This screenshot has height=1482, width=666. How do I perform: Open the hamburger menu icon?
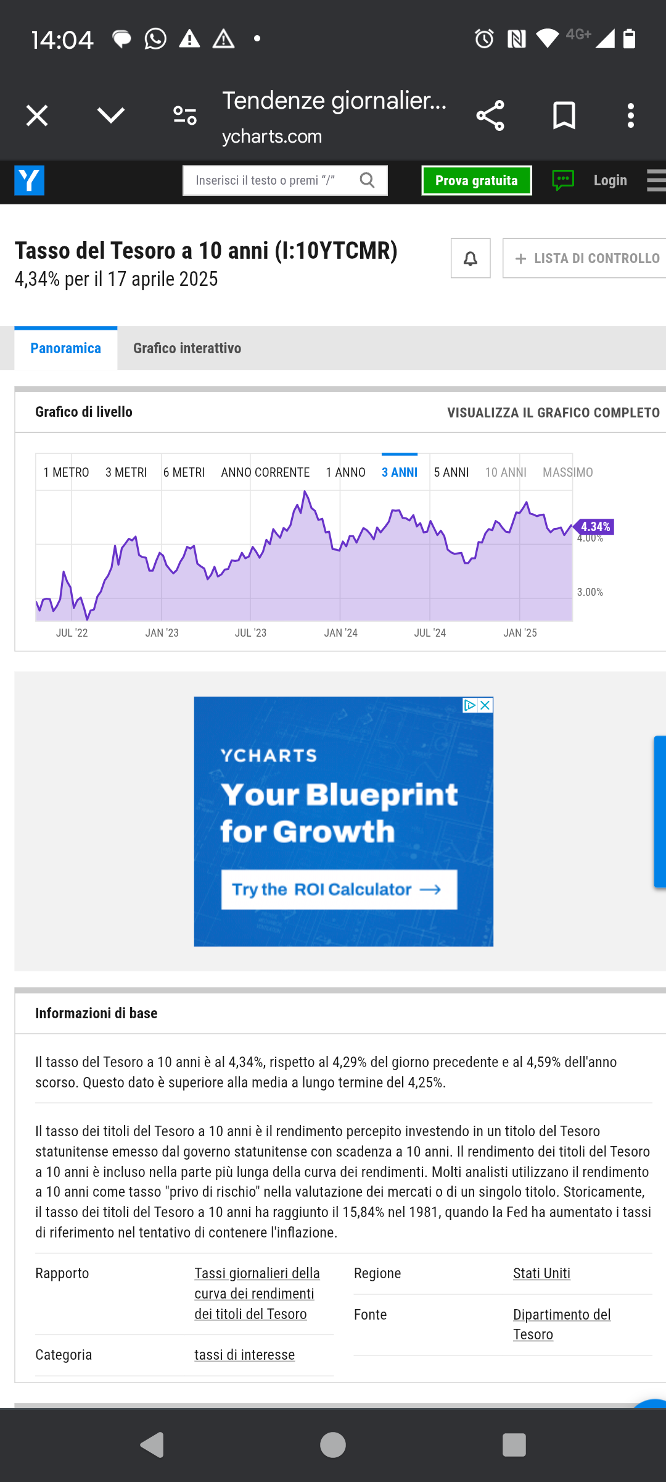click(656, 180)
